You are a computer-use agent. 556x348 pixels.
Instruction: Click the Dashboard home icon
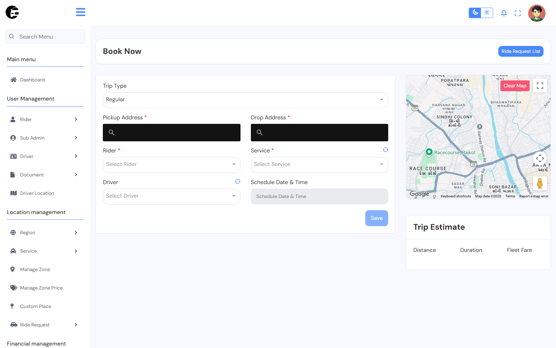(14, 80)
